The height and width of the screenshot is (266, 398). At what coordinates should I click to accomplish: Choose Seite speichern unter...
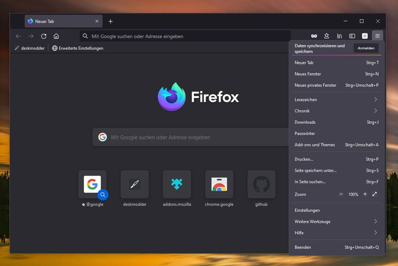tap(336, 171)
